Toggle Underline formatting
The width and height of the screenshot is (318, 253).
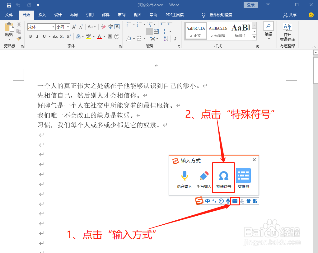(x=44, y=36)
